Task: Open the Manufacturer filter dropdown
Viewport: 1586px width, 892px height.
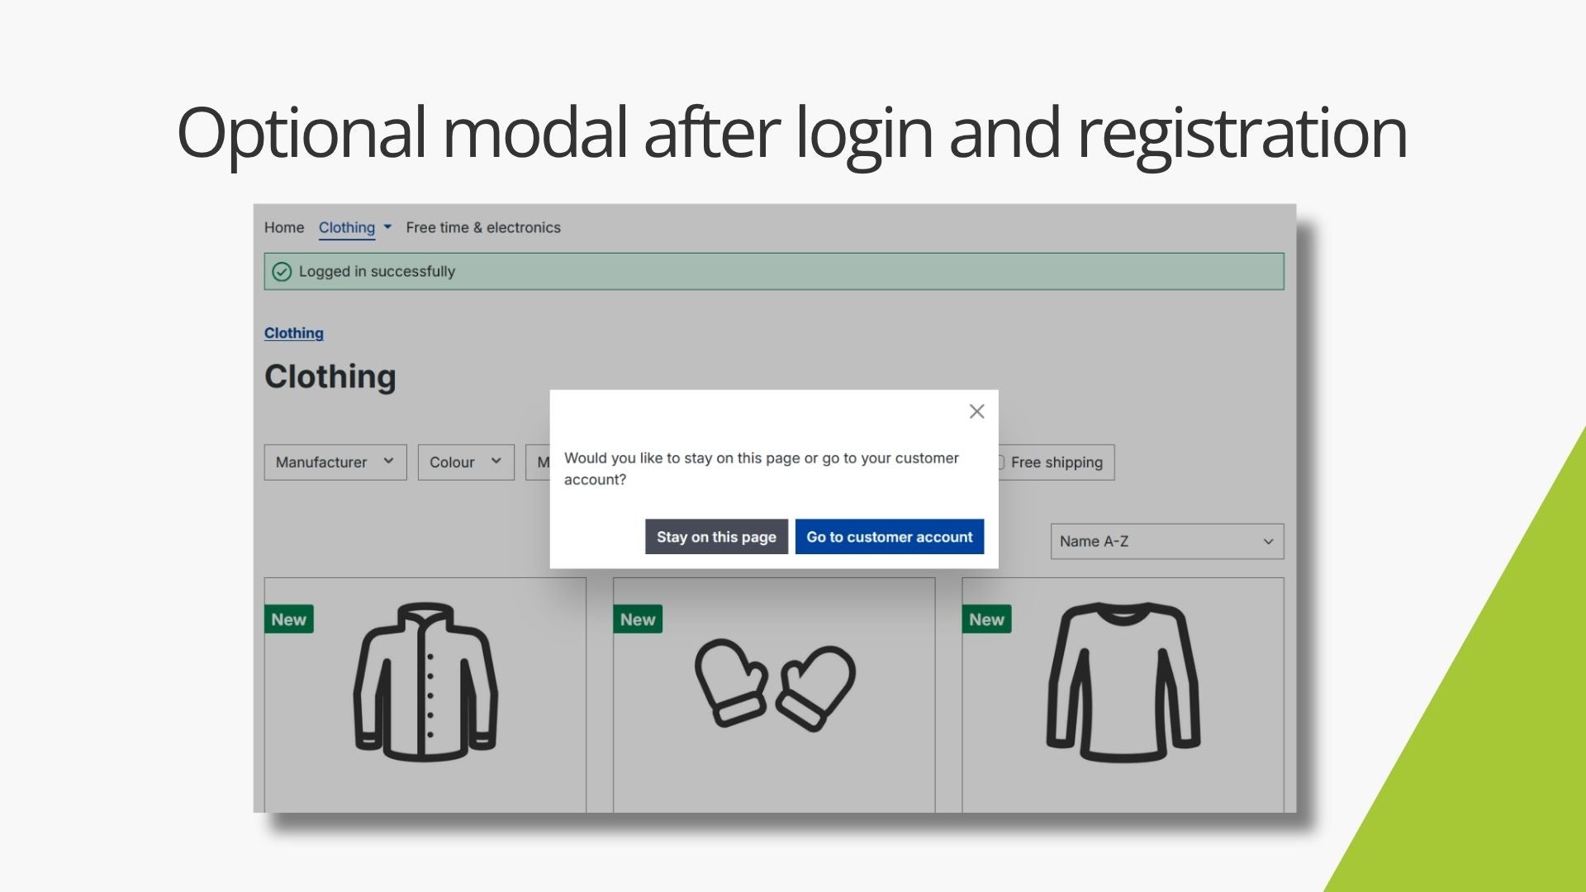Action: pos(335,463)
